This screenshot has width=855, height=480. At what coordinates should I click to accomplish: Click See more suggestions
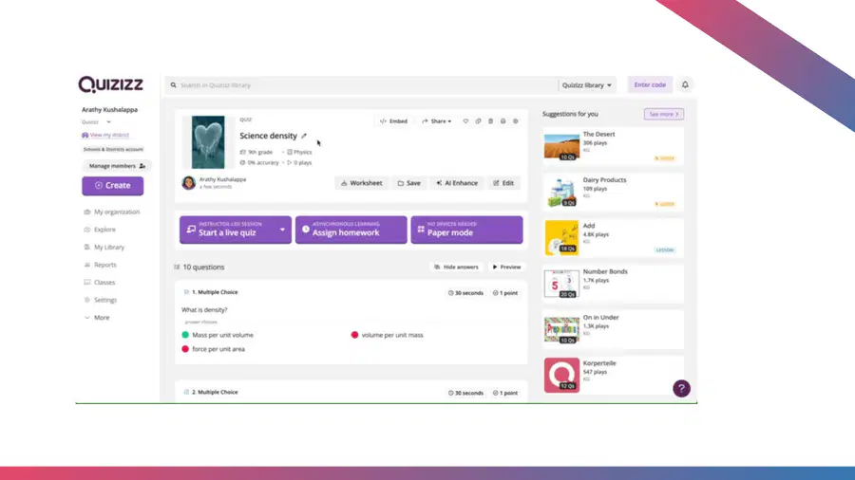tap(664, 114)
